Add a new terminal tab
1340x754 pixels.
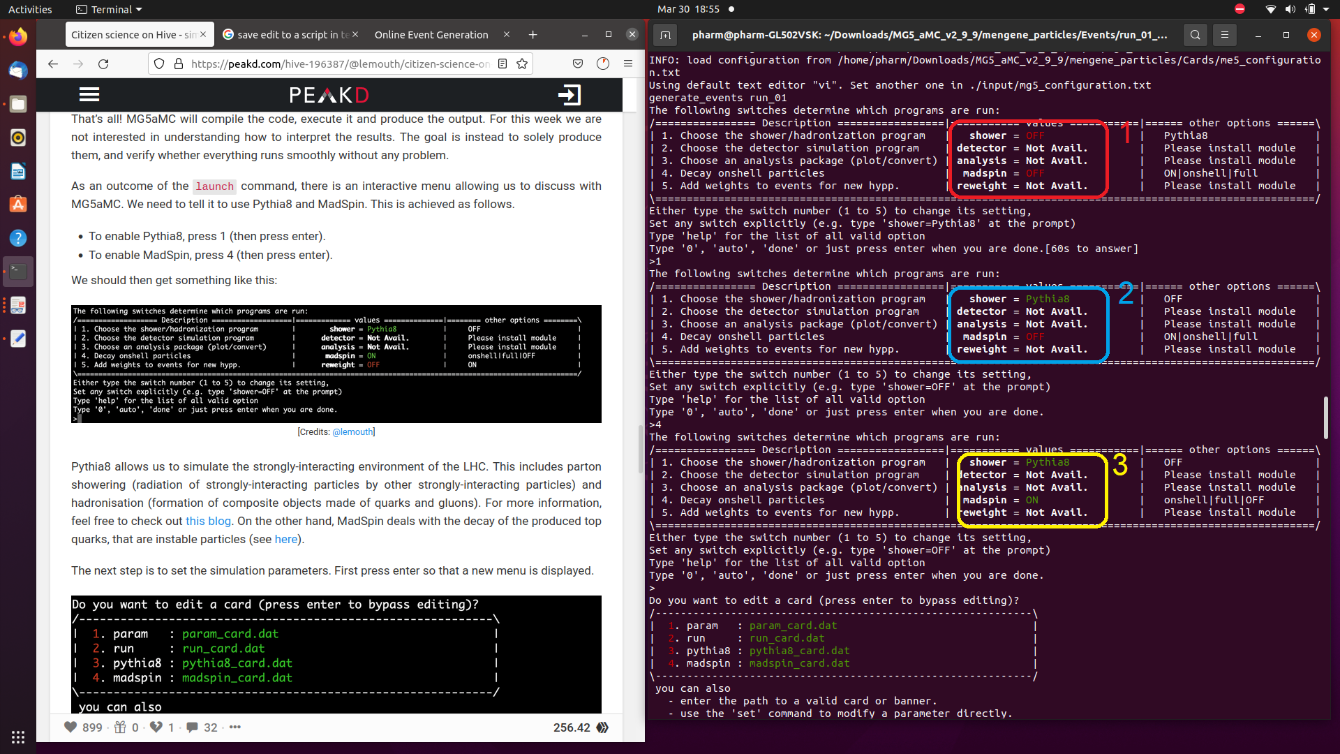click(665, 34)
